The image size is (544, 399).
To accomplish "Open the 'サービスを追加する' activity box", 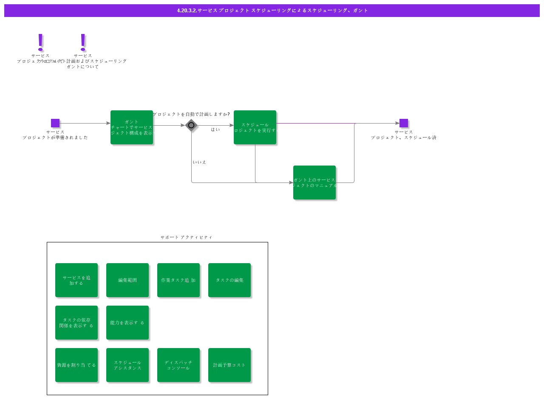I will (x=76, y=280).
